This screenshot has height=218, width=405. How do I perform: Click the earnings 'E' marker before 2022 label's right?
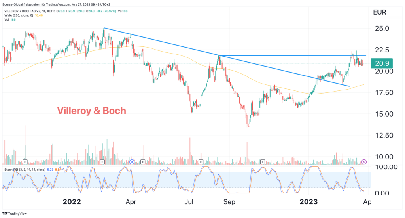click(102, 162)
